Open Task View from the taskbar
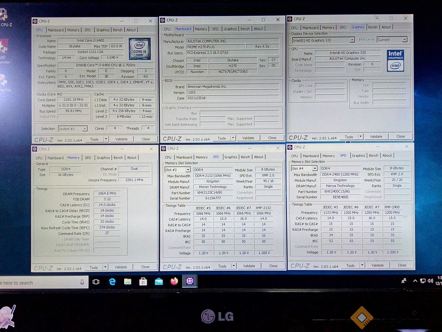Viewport: 442px width, 332px height. pyautogui.click(x=96, y=282)
